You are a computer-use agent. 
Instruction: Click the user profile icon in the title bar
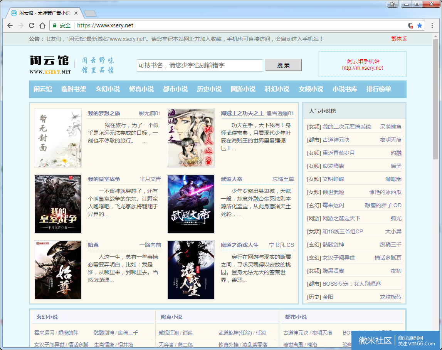point(392,4)
